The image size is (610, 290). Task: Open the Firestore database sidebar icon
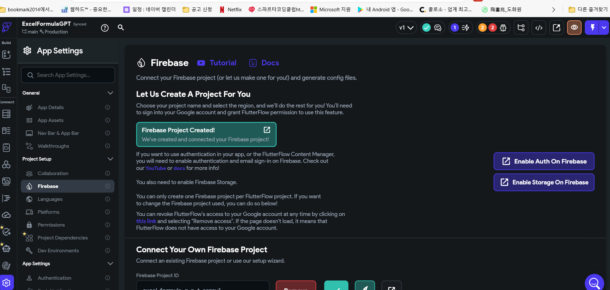pos(6,114)
